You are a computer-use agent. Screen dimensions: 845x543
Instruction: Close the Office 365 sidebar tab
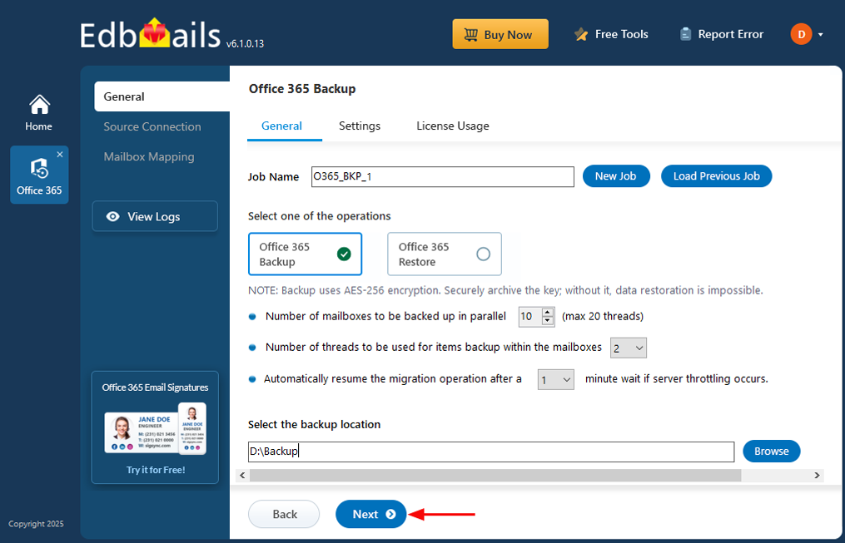pos(60,155)
